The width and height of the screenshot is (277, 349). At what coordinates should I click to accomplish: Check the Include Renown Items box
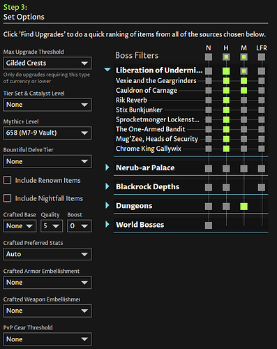pyautogui.click(x=7, y=180)
